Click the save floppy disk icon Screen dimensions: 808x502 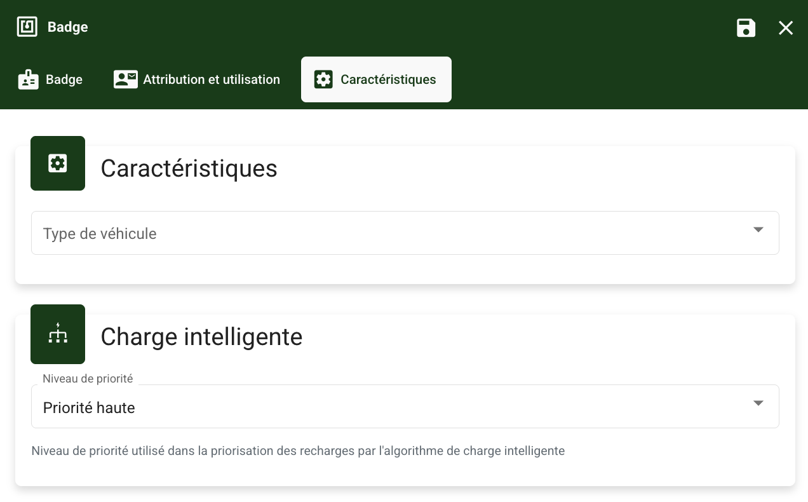tap(746, 28)
